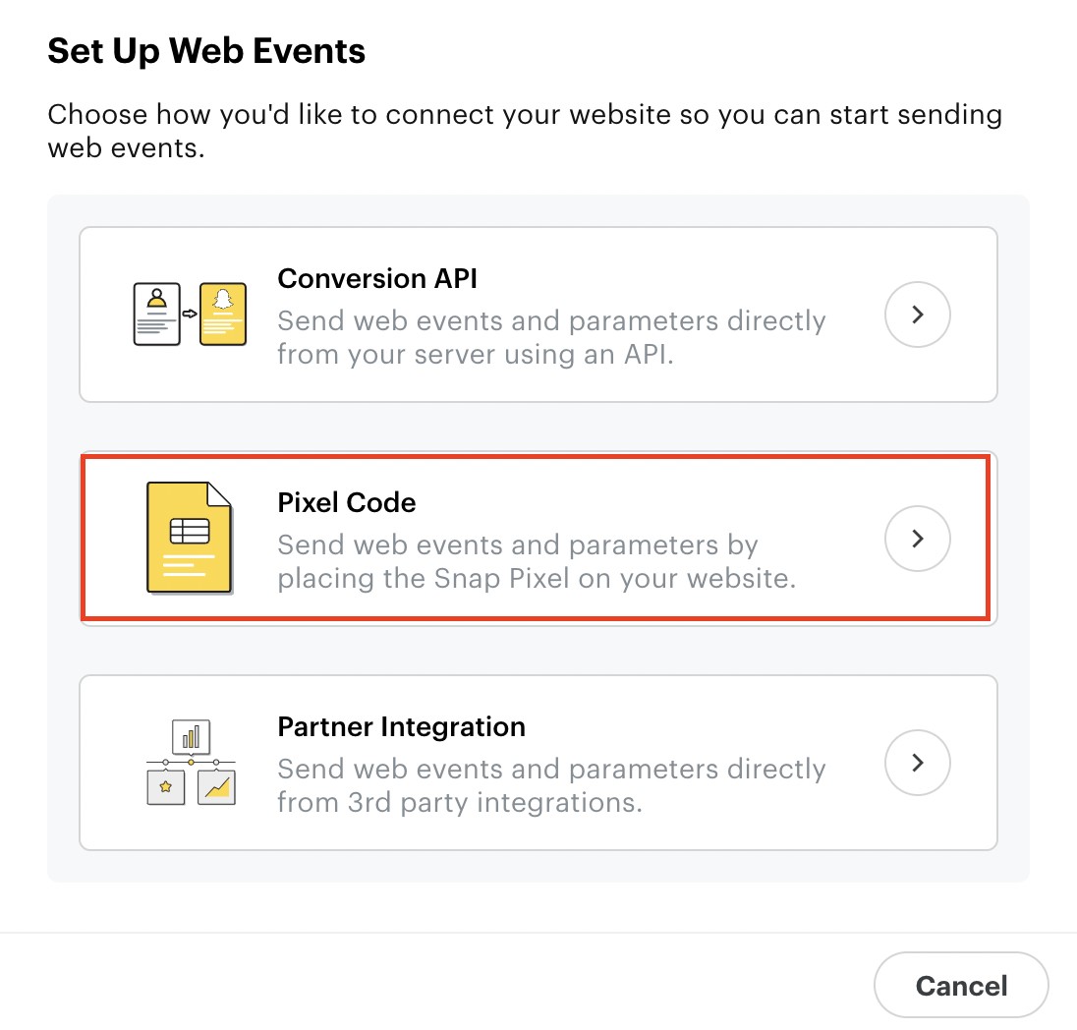Click the Snap Pixel placement description text
This screenshot has width=1077, height=1030.
click(x=536, y=561)
